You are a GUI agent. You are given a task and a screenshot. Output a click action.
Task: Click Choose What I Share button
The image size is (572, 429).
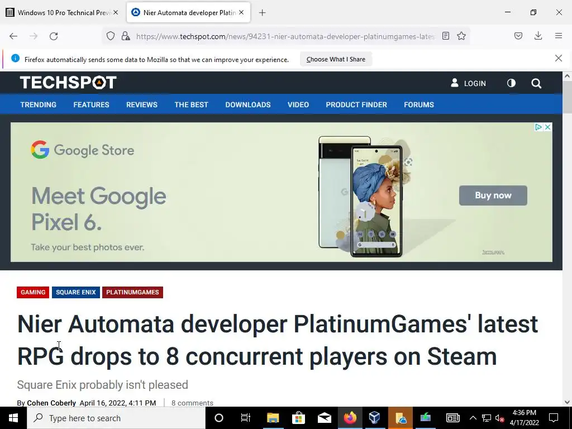[336, 59]
